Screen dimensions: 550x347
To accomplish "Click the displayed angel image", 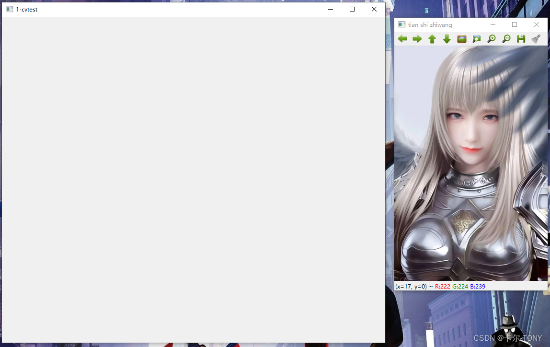I will pyautogui.click(x=471, y=163).
